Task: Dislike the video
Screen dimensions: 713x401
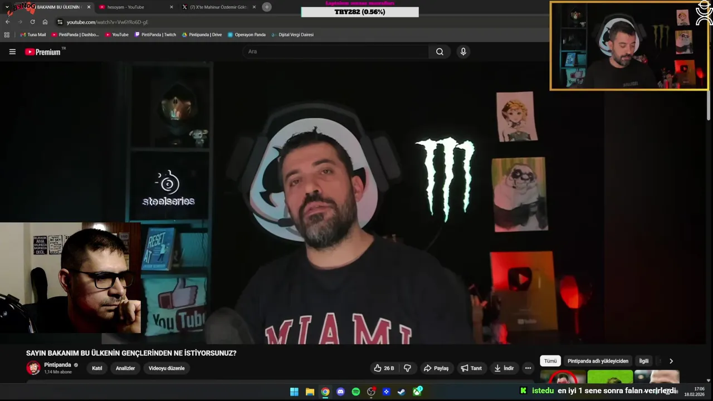Action: tap(407, 368)
